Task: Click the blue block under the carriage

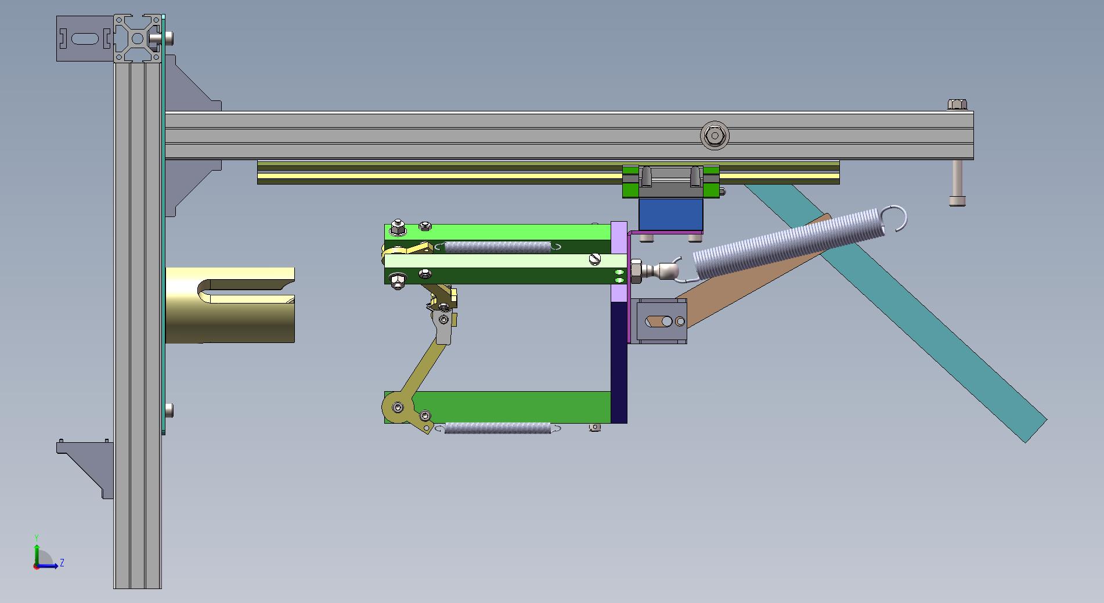Action: pos(671,215)
